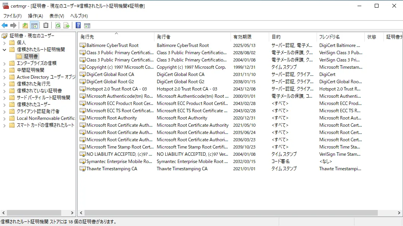
Task: Click the <なし> friendly name cell
Action: pos(326,161)
